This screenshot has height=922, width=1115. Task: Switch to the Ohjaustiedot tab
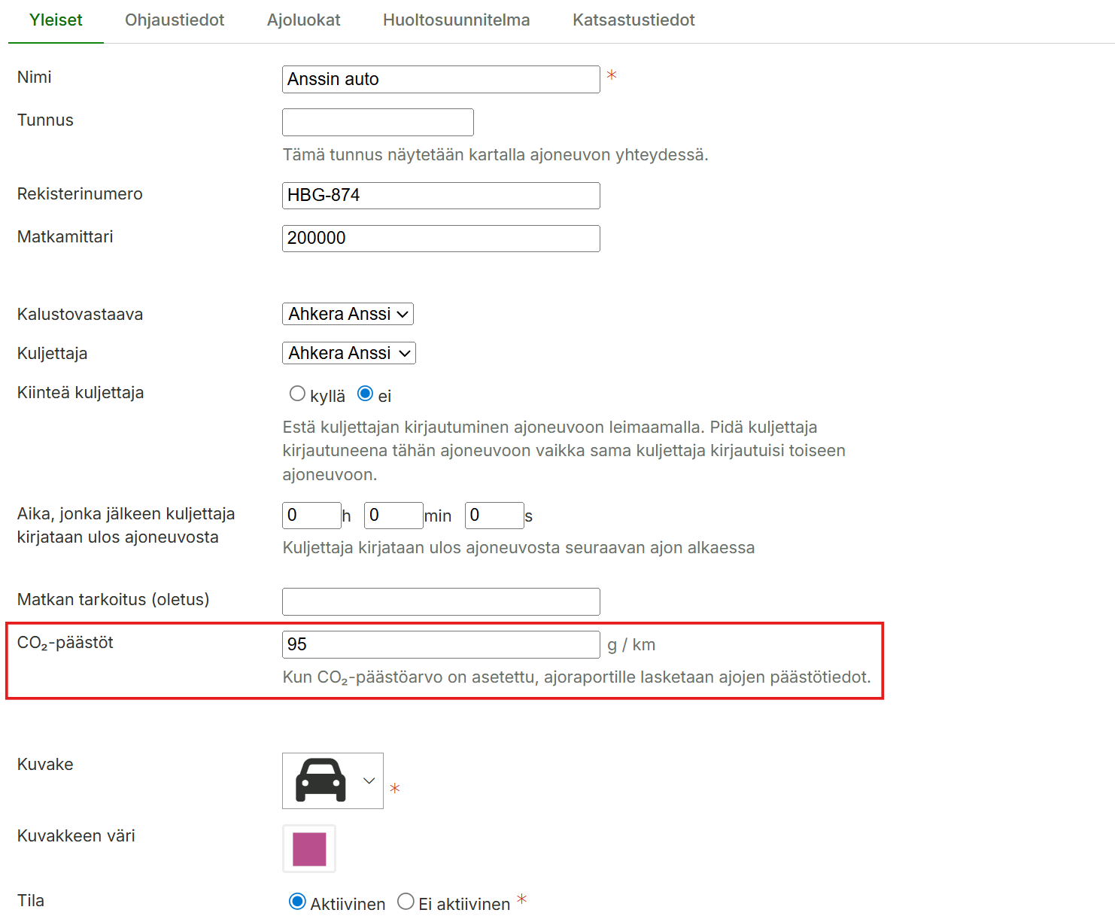(175, 20)
